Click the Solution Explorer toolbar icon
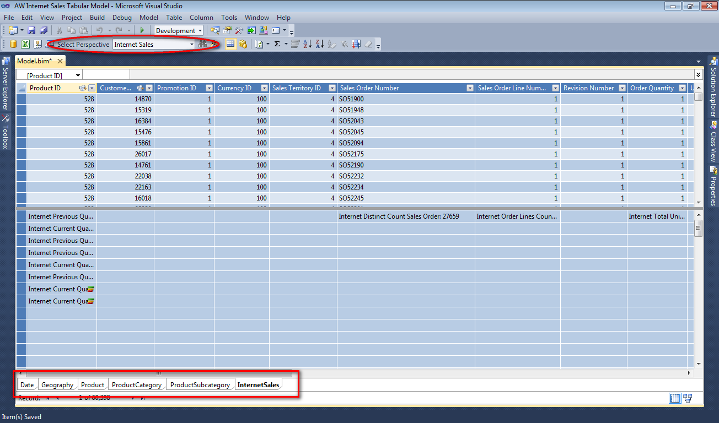Screen dimensions: 719x423 coord(214,30)
